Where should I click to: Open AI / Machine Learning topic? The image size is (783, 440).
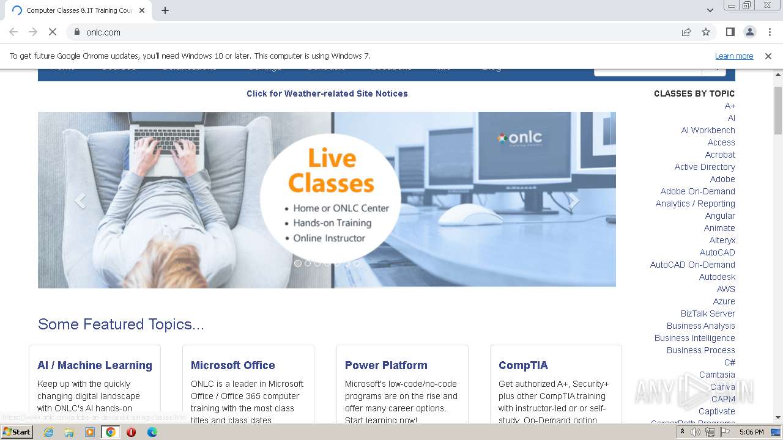tap(95, 365)
